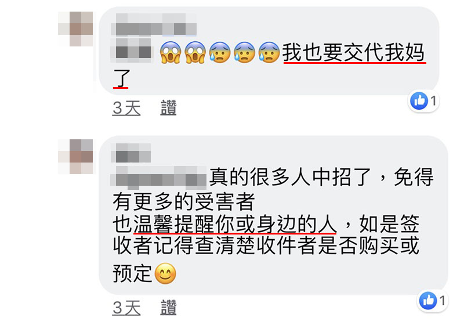The height and width of the screenshot is (321, 464).
Task: Open the blurred author name of first comment
Action: click(x=154, y=25)
